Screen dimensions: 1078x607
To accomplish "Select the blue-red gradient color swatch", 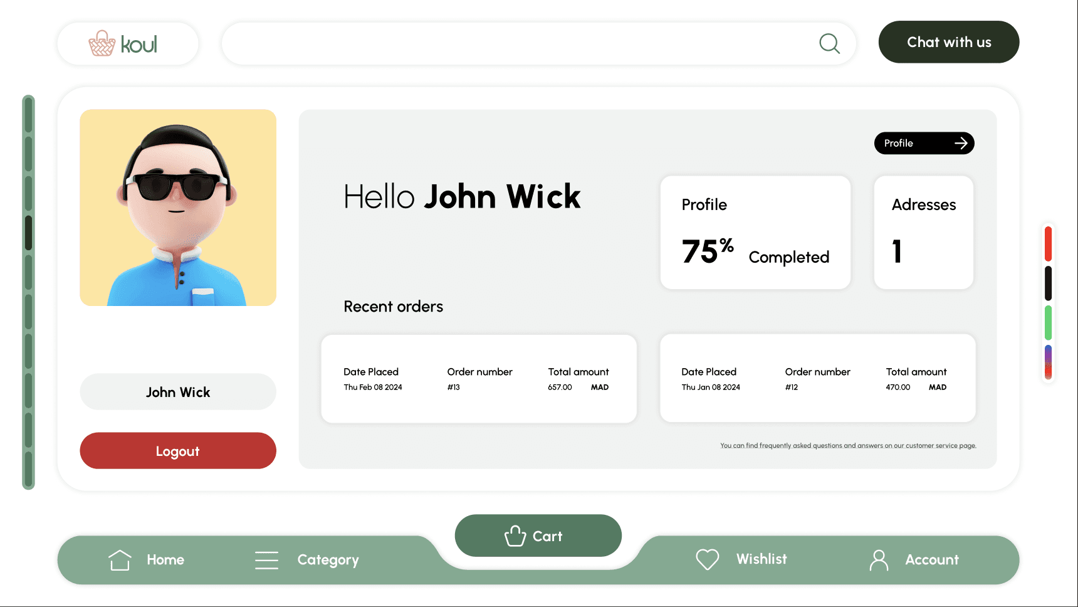I will click(x=1048, y=362).
